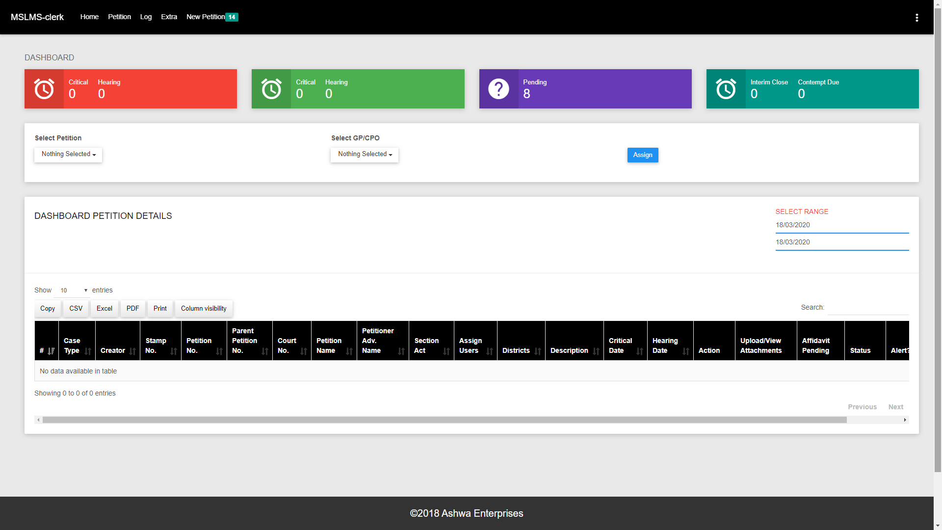The width and height of the screenshot is (942, 530).
Task: Open the Extra menu in the navbar
Action: click(x=169, y=17)
